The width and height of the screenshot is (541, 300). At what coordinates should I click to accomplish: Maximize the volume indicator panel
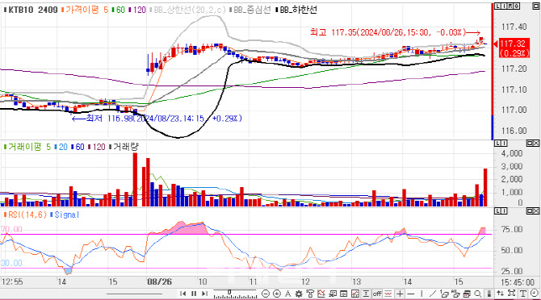[x=530, y=143]
